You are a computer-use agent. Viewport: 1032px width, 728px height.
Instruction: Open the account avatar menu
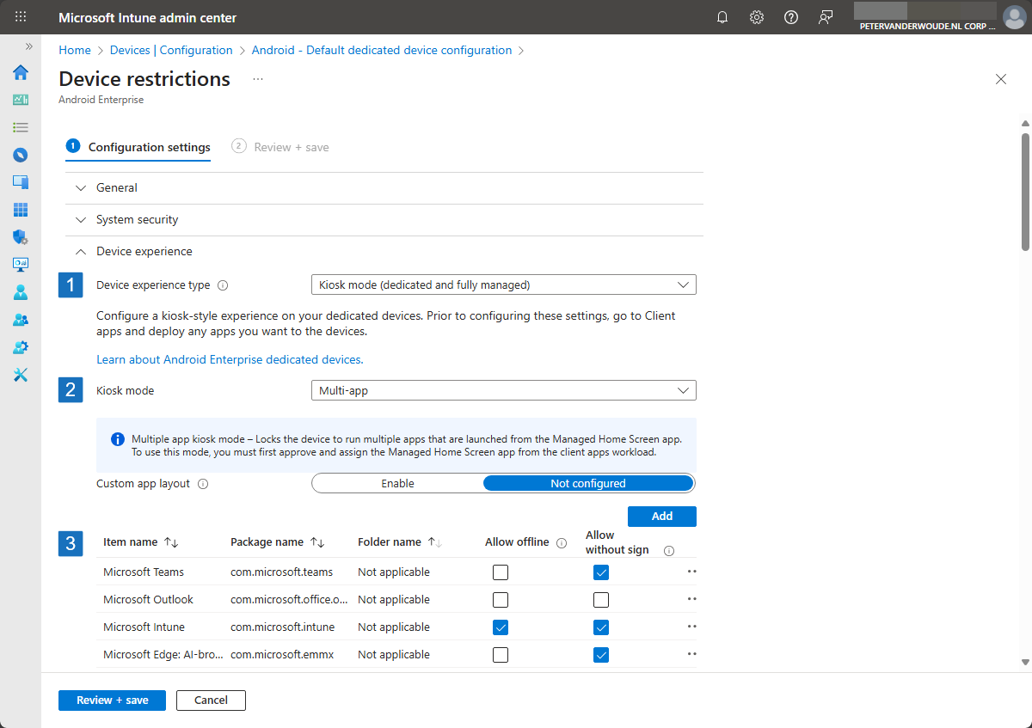(x=1015, y=17)
